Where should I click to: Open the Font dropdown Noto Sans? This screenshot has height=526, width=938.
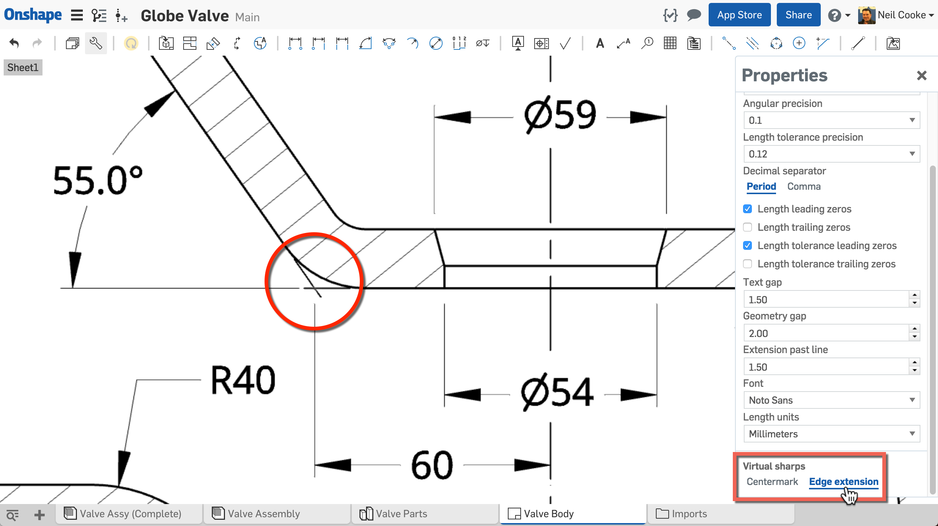pyautogui.click(x=832, y=400)
